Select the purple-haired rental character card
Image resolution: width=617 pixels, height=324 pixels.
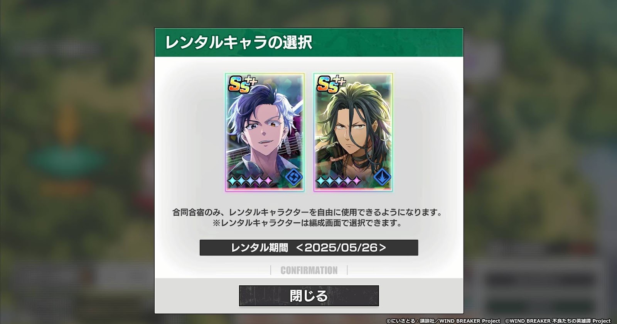tap(265, 132)
